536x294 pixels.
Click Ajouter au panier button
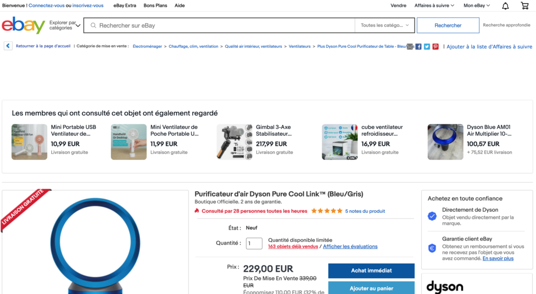coord(371,288)
